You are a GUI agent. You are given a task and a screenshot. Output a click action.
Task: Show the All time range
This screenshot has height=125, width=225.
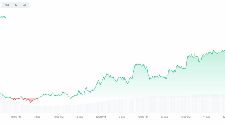click(x=24, y=5)
